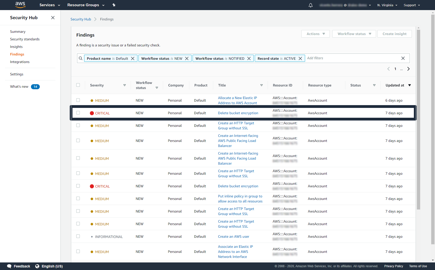Check the Put inline policy in group row
The image size is (435, 270).
point(78,198)
